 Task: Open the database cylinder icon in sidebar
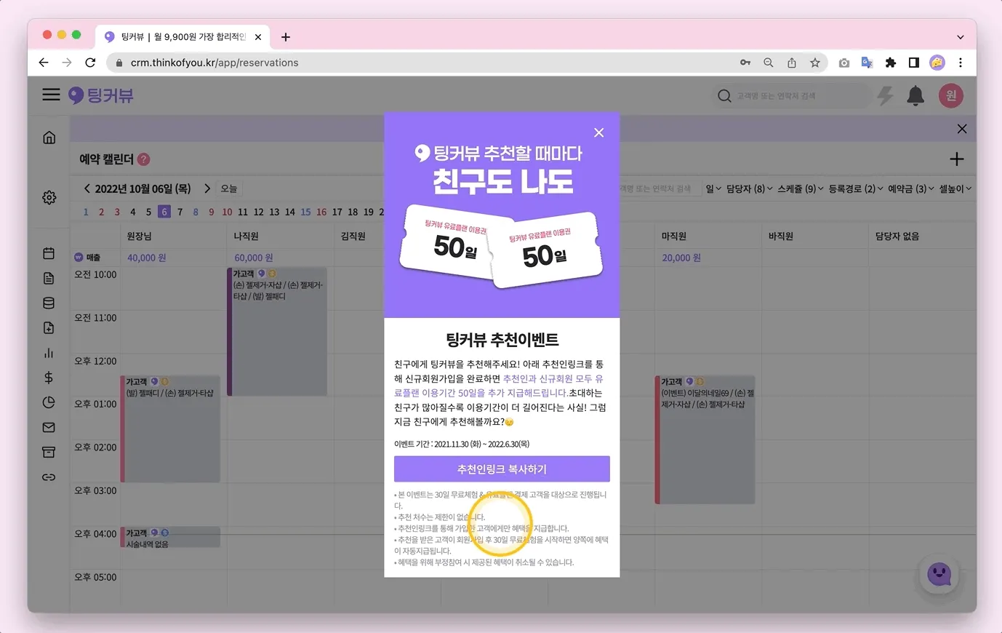[x=49, y=303]
